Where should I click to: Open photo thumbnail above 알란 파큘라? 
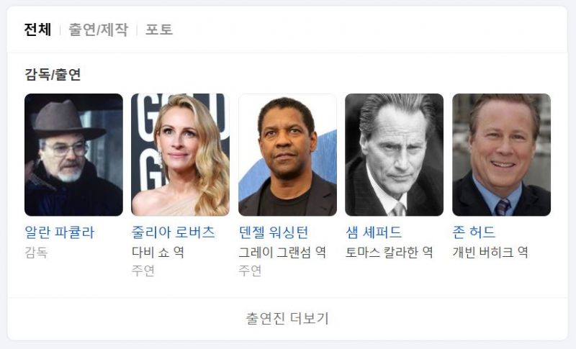click(74, 155)
